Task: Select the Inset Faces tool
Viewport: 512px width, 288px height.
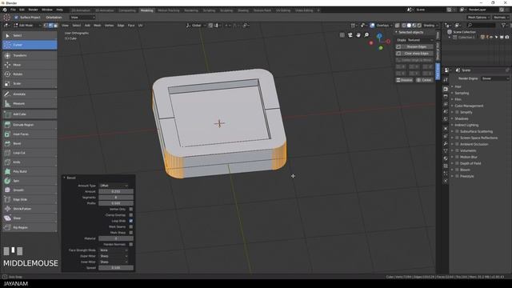Action: pos(30,134)
